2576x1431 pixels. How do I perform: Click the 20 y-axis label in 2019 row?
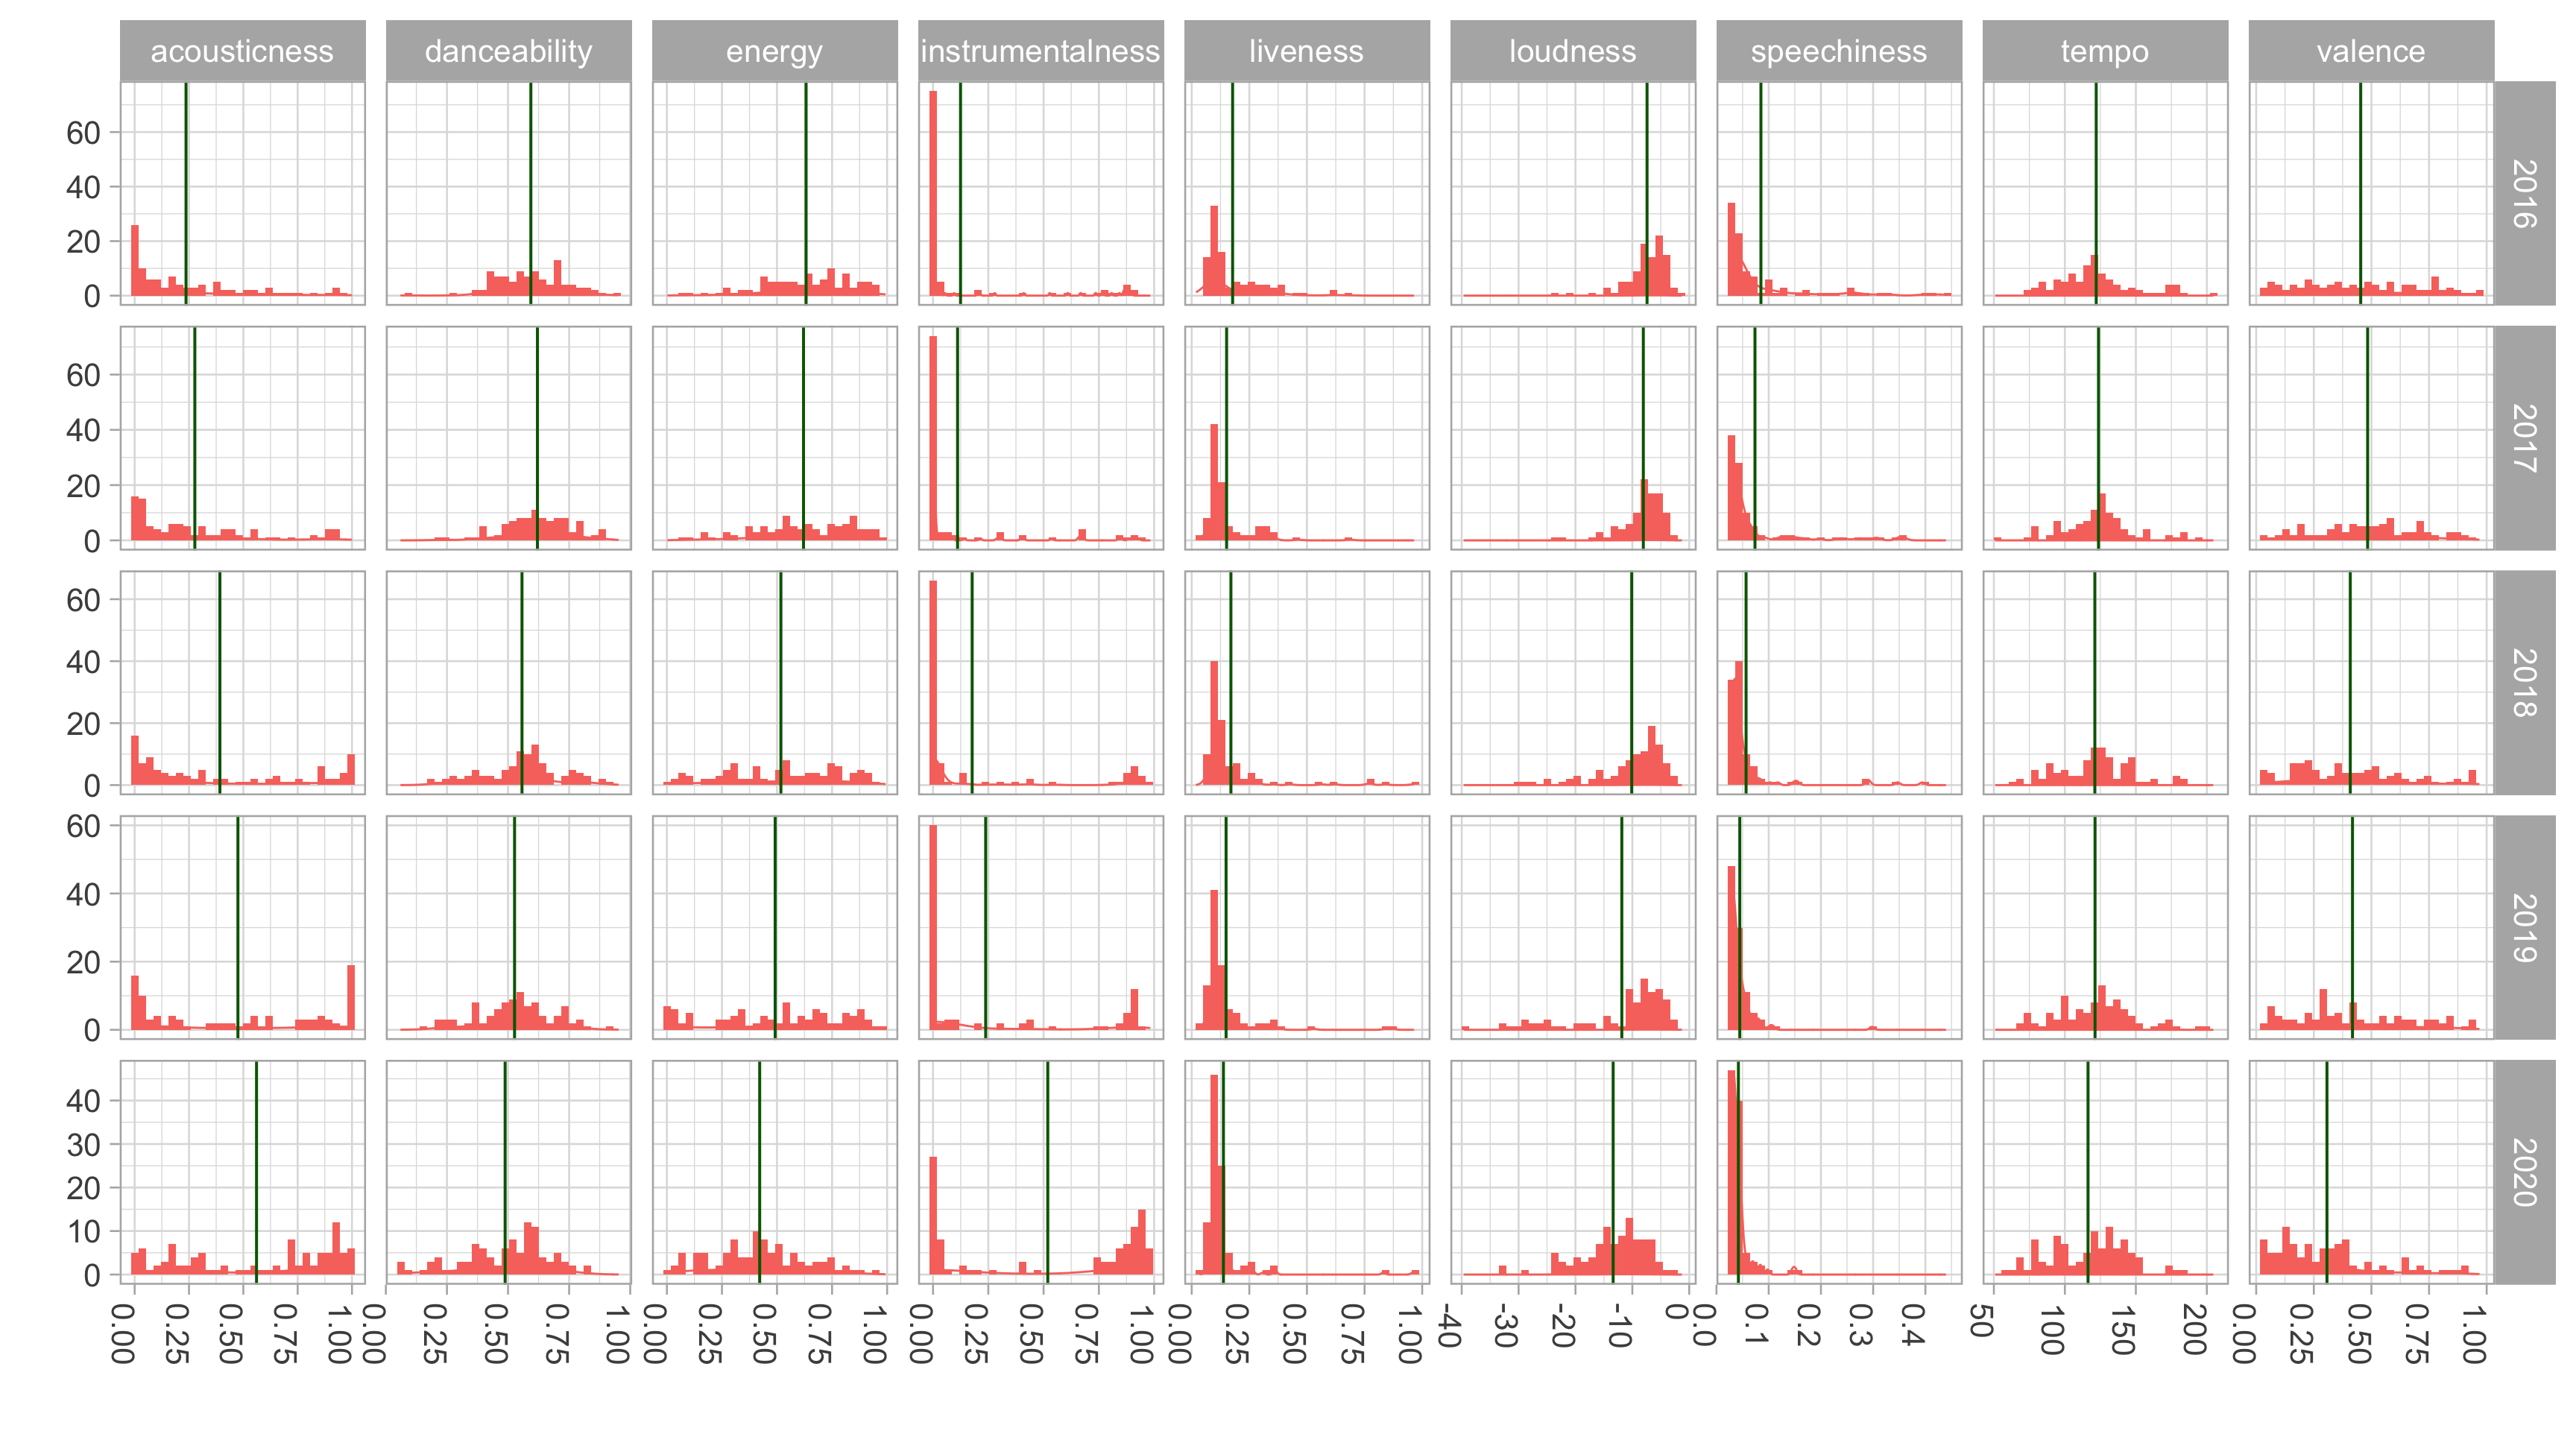(x=84, y=962)
